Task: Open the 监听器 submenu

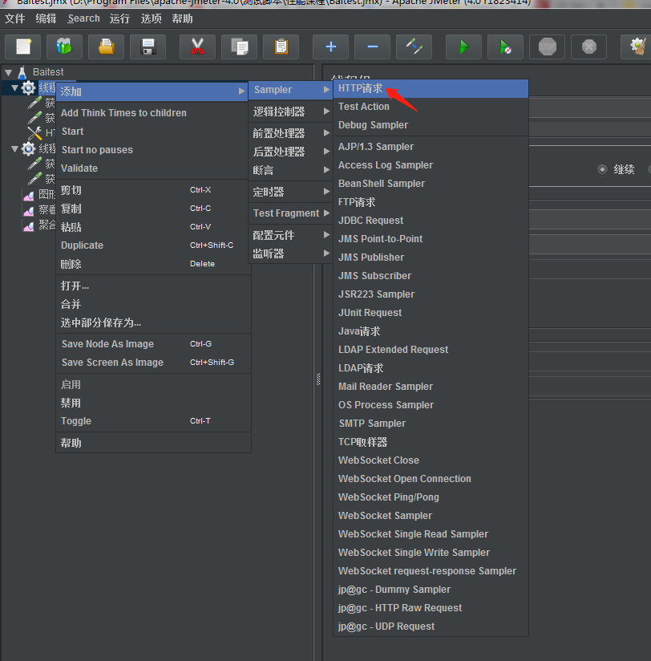Action: tap(291, 253)
